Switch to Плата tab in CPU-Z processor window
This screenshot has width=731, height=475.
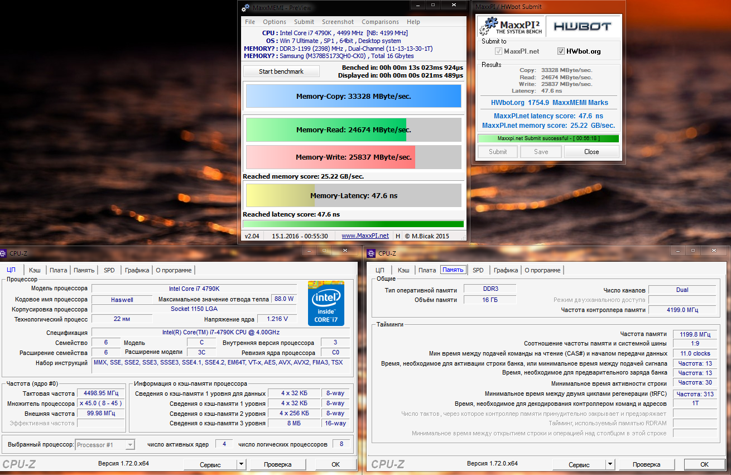[x=59, y=270]
